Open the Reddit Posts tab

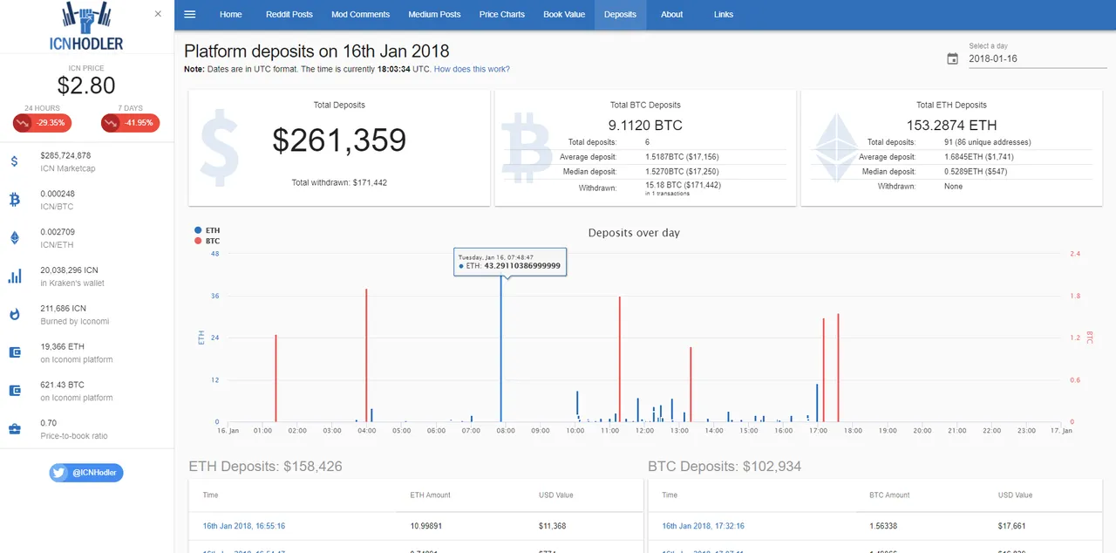289,15
